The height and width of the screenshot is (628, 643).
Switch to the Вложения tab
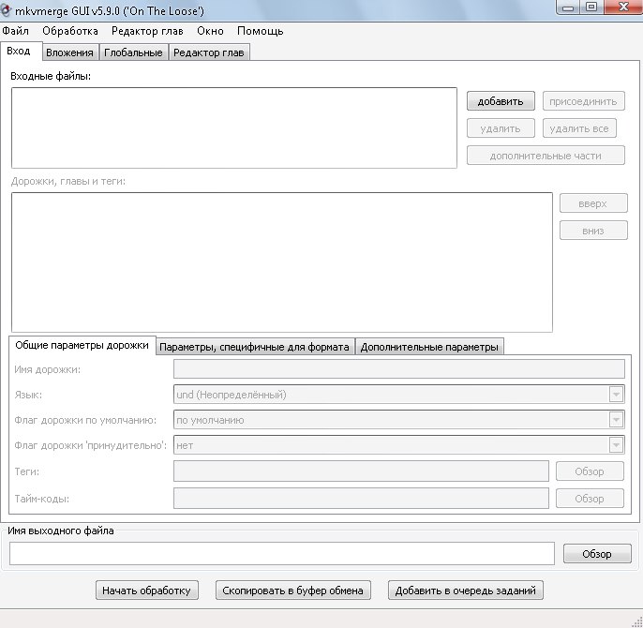point(69,52)
